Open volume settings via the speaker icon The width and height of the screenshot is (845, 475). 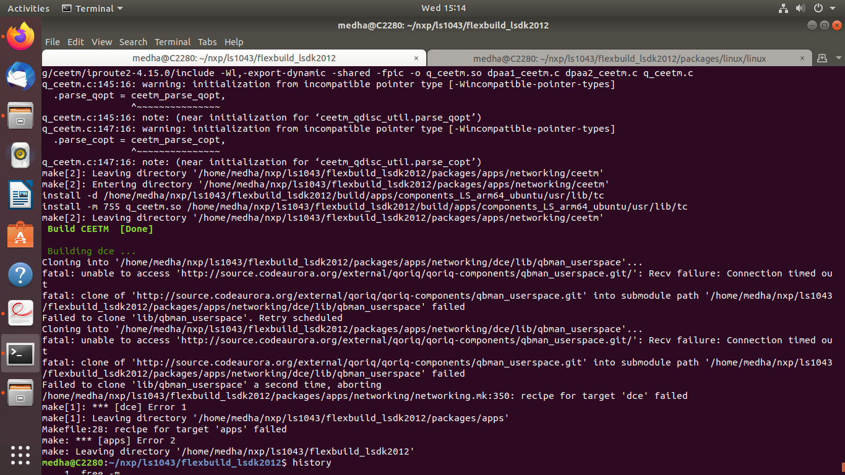(800, 8)
